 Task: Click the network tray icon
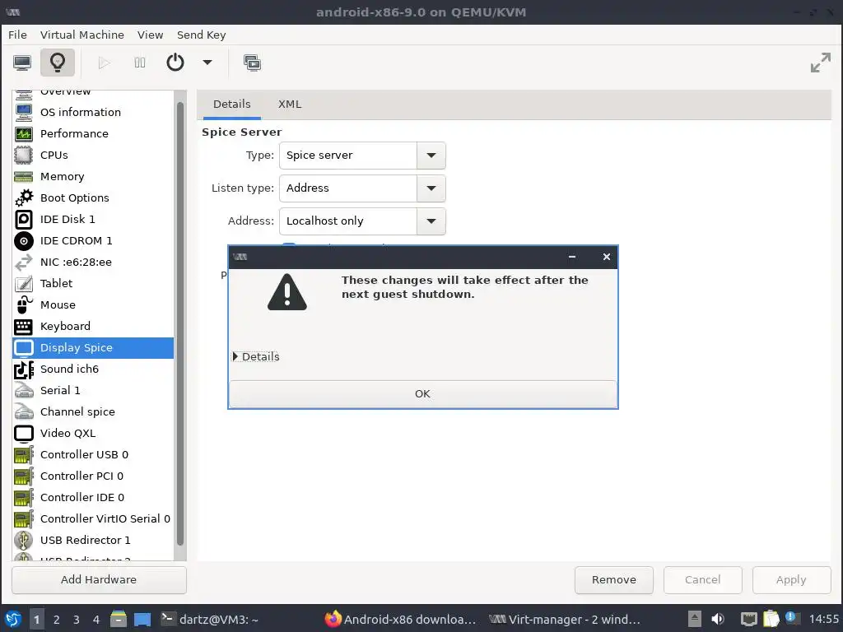pos(748,619)
